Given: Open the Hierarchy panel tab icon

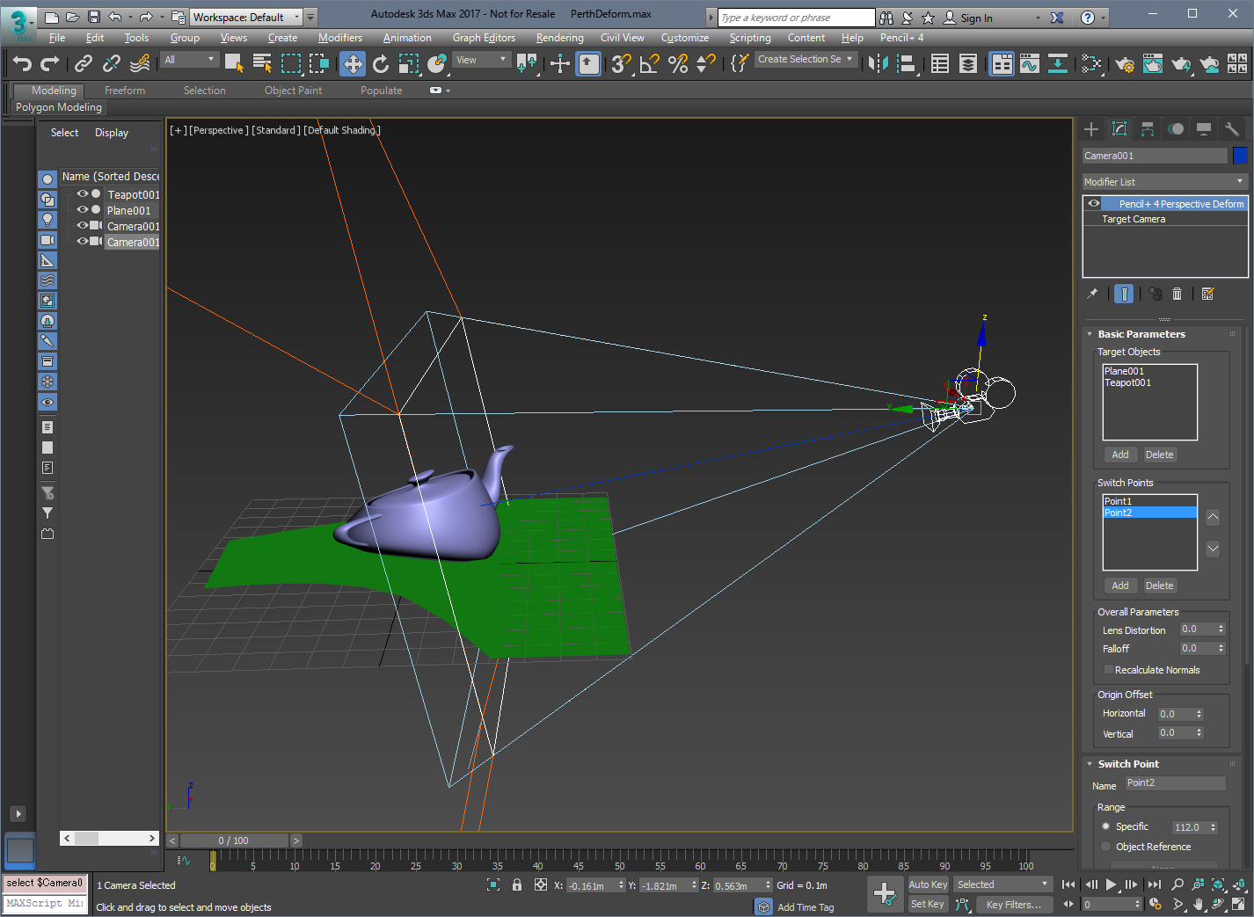Looking at the screenshot, I should (x=1147, y=129).
